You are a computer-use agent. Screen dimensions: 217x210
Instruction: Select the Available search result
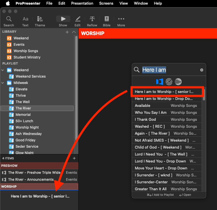pos(167,105)
